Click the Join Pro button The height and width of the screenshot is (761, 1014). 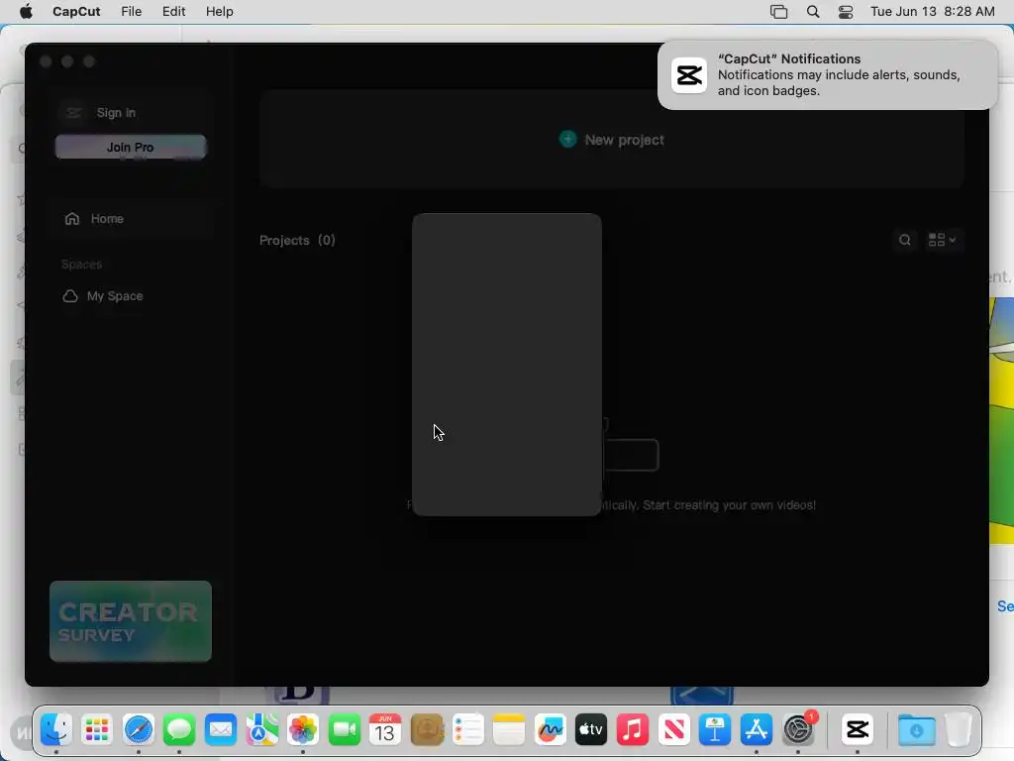(131, 147)
